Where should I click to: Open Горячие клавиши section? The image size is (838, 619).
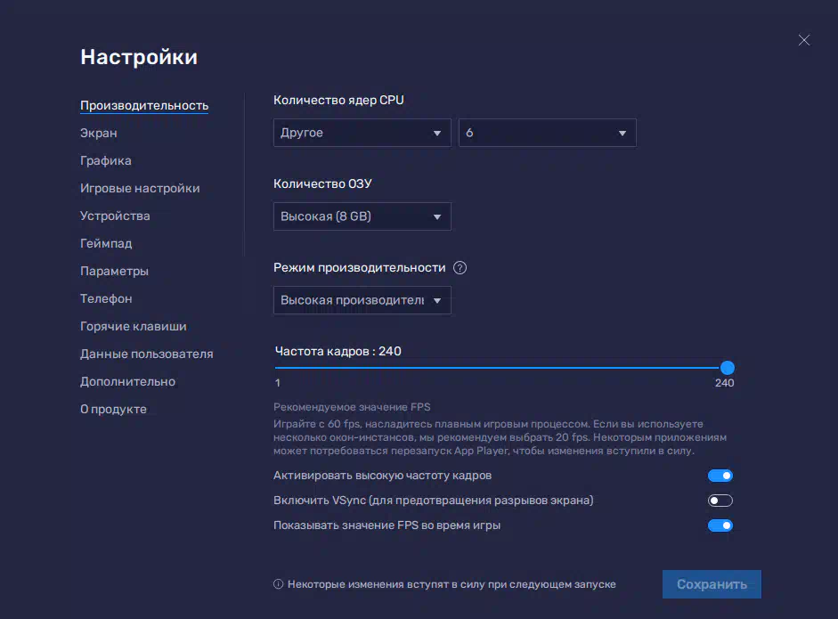point(134,326)
